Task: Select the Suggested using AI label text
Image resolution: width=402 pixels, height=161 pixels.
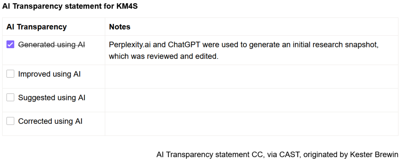Action: coord(51,98)
